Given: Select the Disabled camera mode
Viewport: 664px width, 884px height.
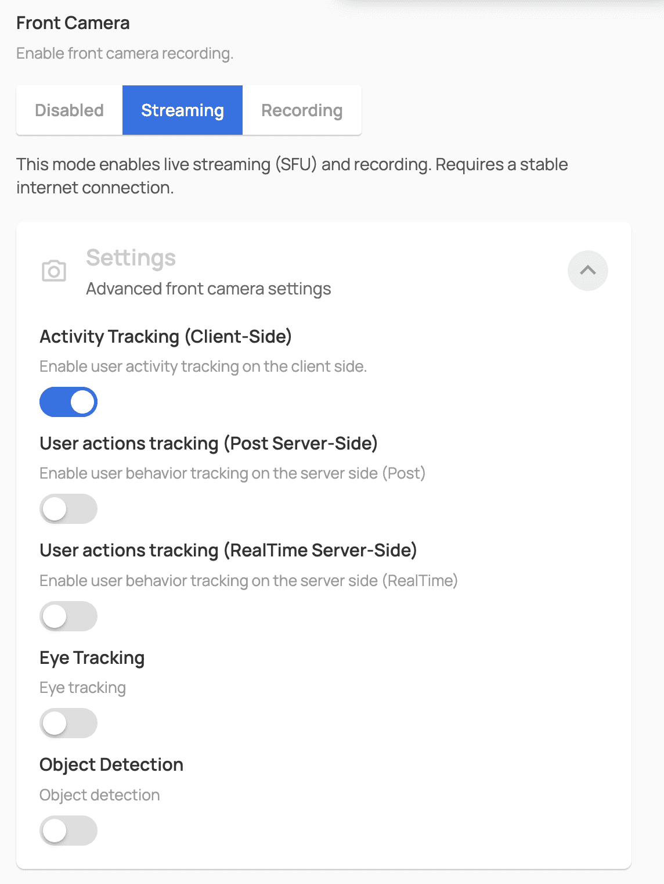Looking at the screenshot, I should (x=70, y=110).
